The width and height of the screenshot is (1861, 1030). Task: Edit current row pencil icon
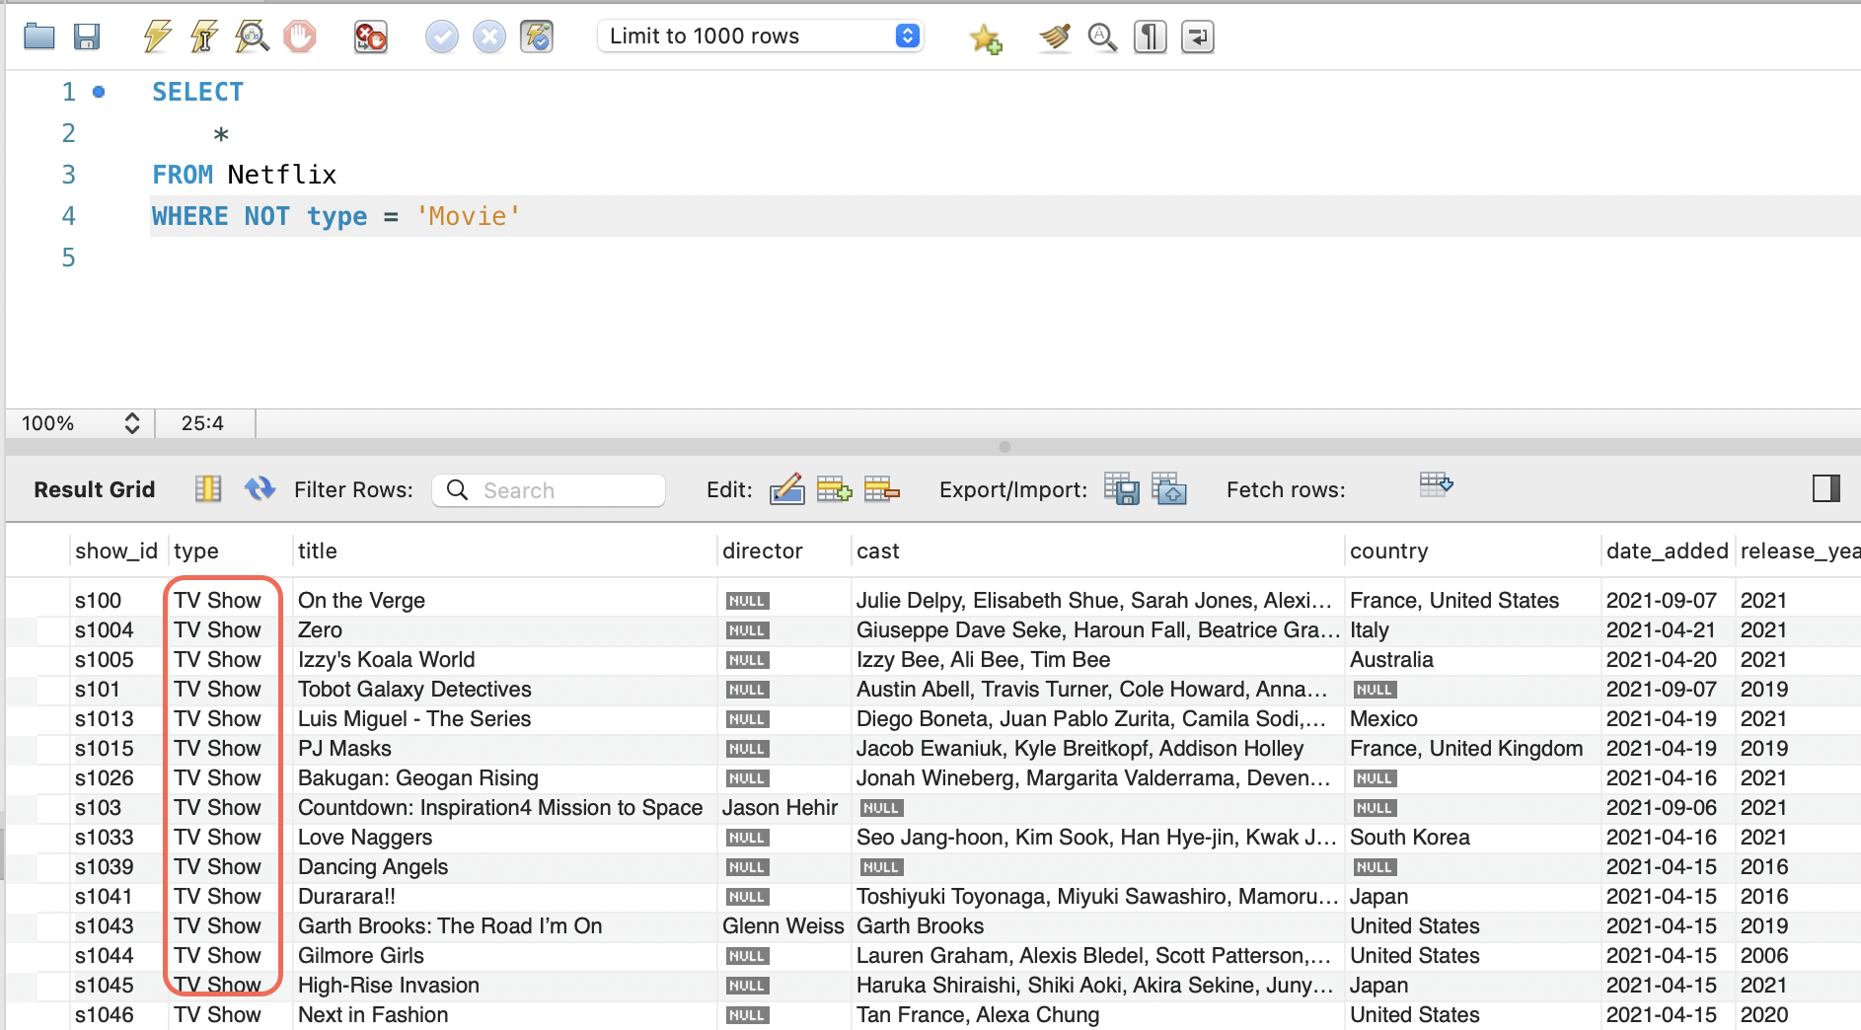click(786, 488)
